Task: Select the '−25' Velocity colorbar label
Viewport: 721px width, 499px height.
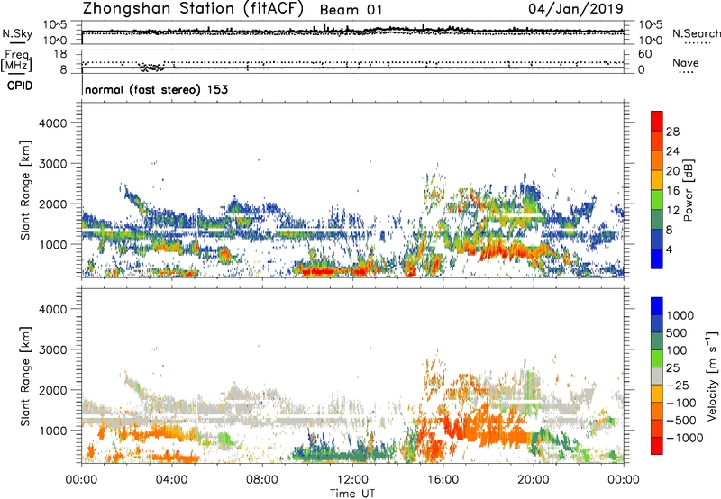Action: (677, 385)
